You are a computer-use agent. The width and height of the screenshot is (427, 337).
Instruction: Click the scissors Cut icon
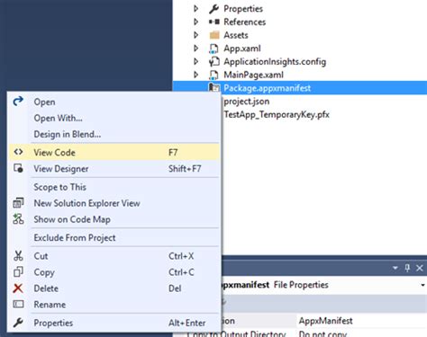[x=18, y=255]
